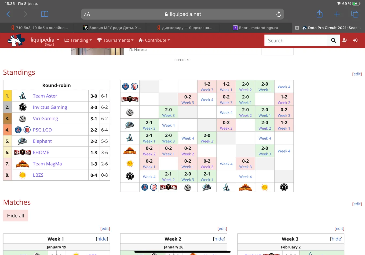Open Week 4 link in the EHOME crosstable row
The image size is (365, 255).
click(207, 100)
